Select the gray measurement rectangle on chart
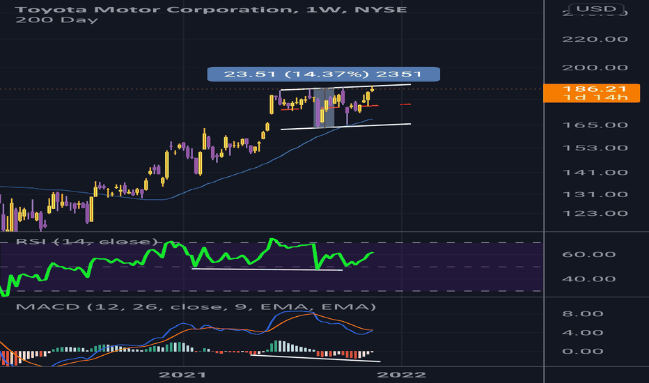The width and height of the screenshot is (649, 383). click(324, 108)
